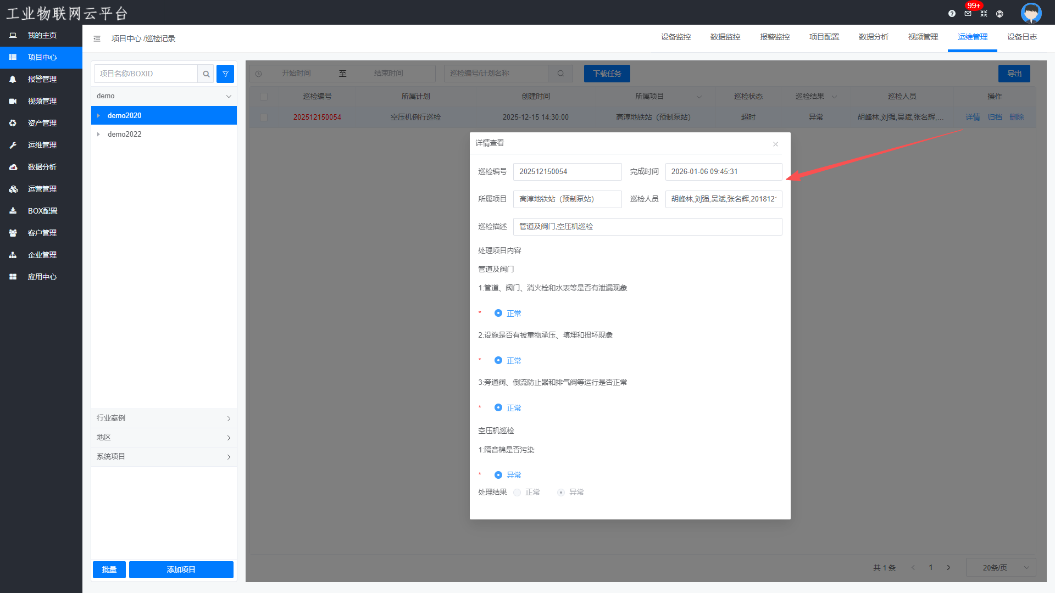Select abnormal radio for 隔音棉是否污染
The width and height of the screenshot is (1055, 593).
click(x=498, y=475)
